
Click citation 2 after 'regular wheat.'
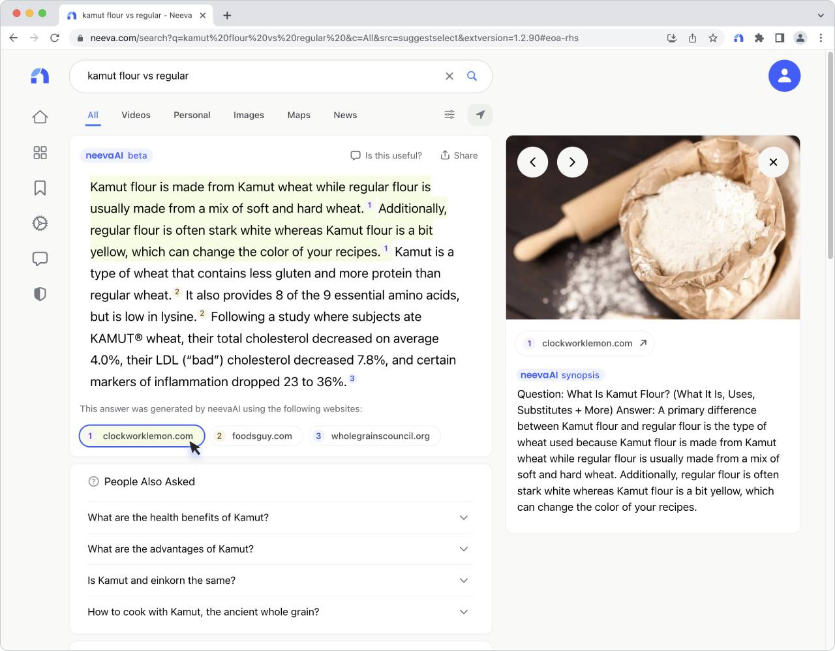tap(177, 292)
